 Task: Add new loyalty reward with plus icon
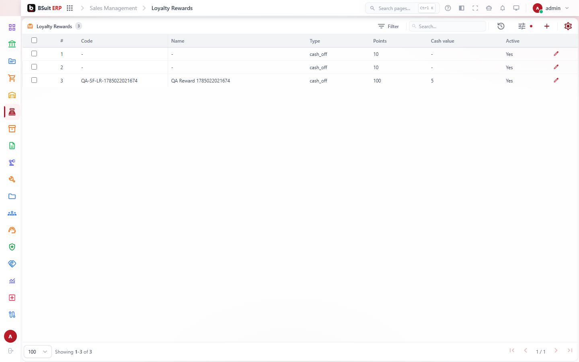547,26
